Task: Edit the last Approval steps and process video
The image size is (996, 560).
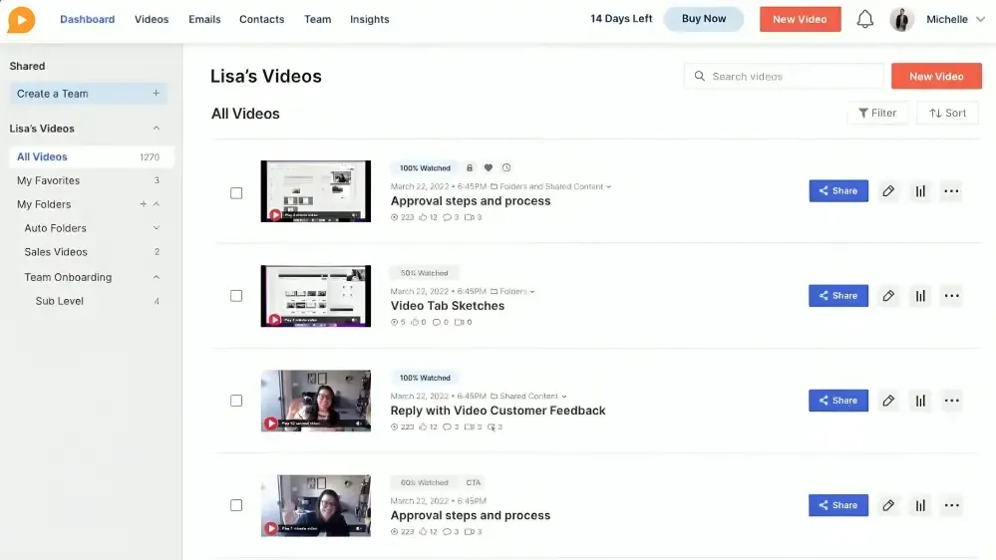Action: (x=888, y=505)
